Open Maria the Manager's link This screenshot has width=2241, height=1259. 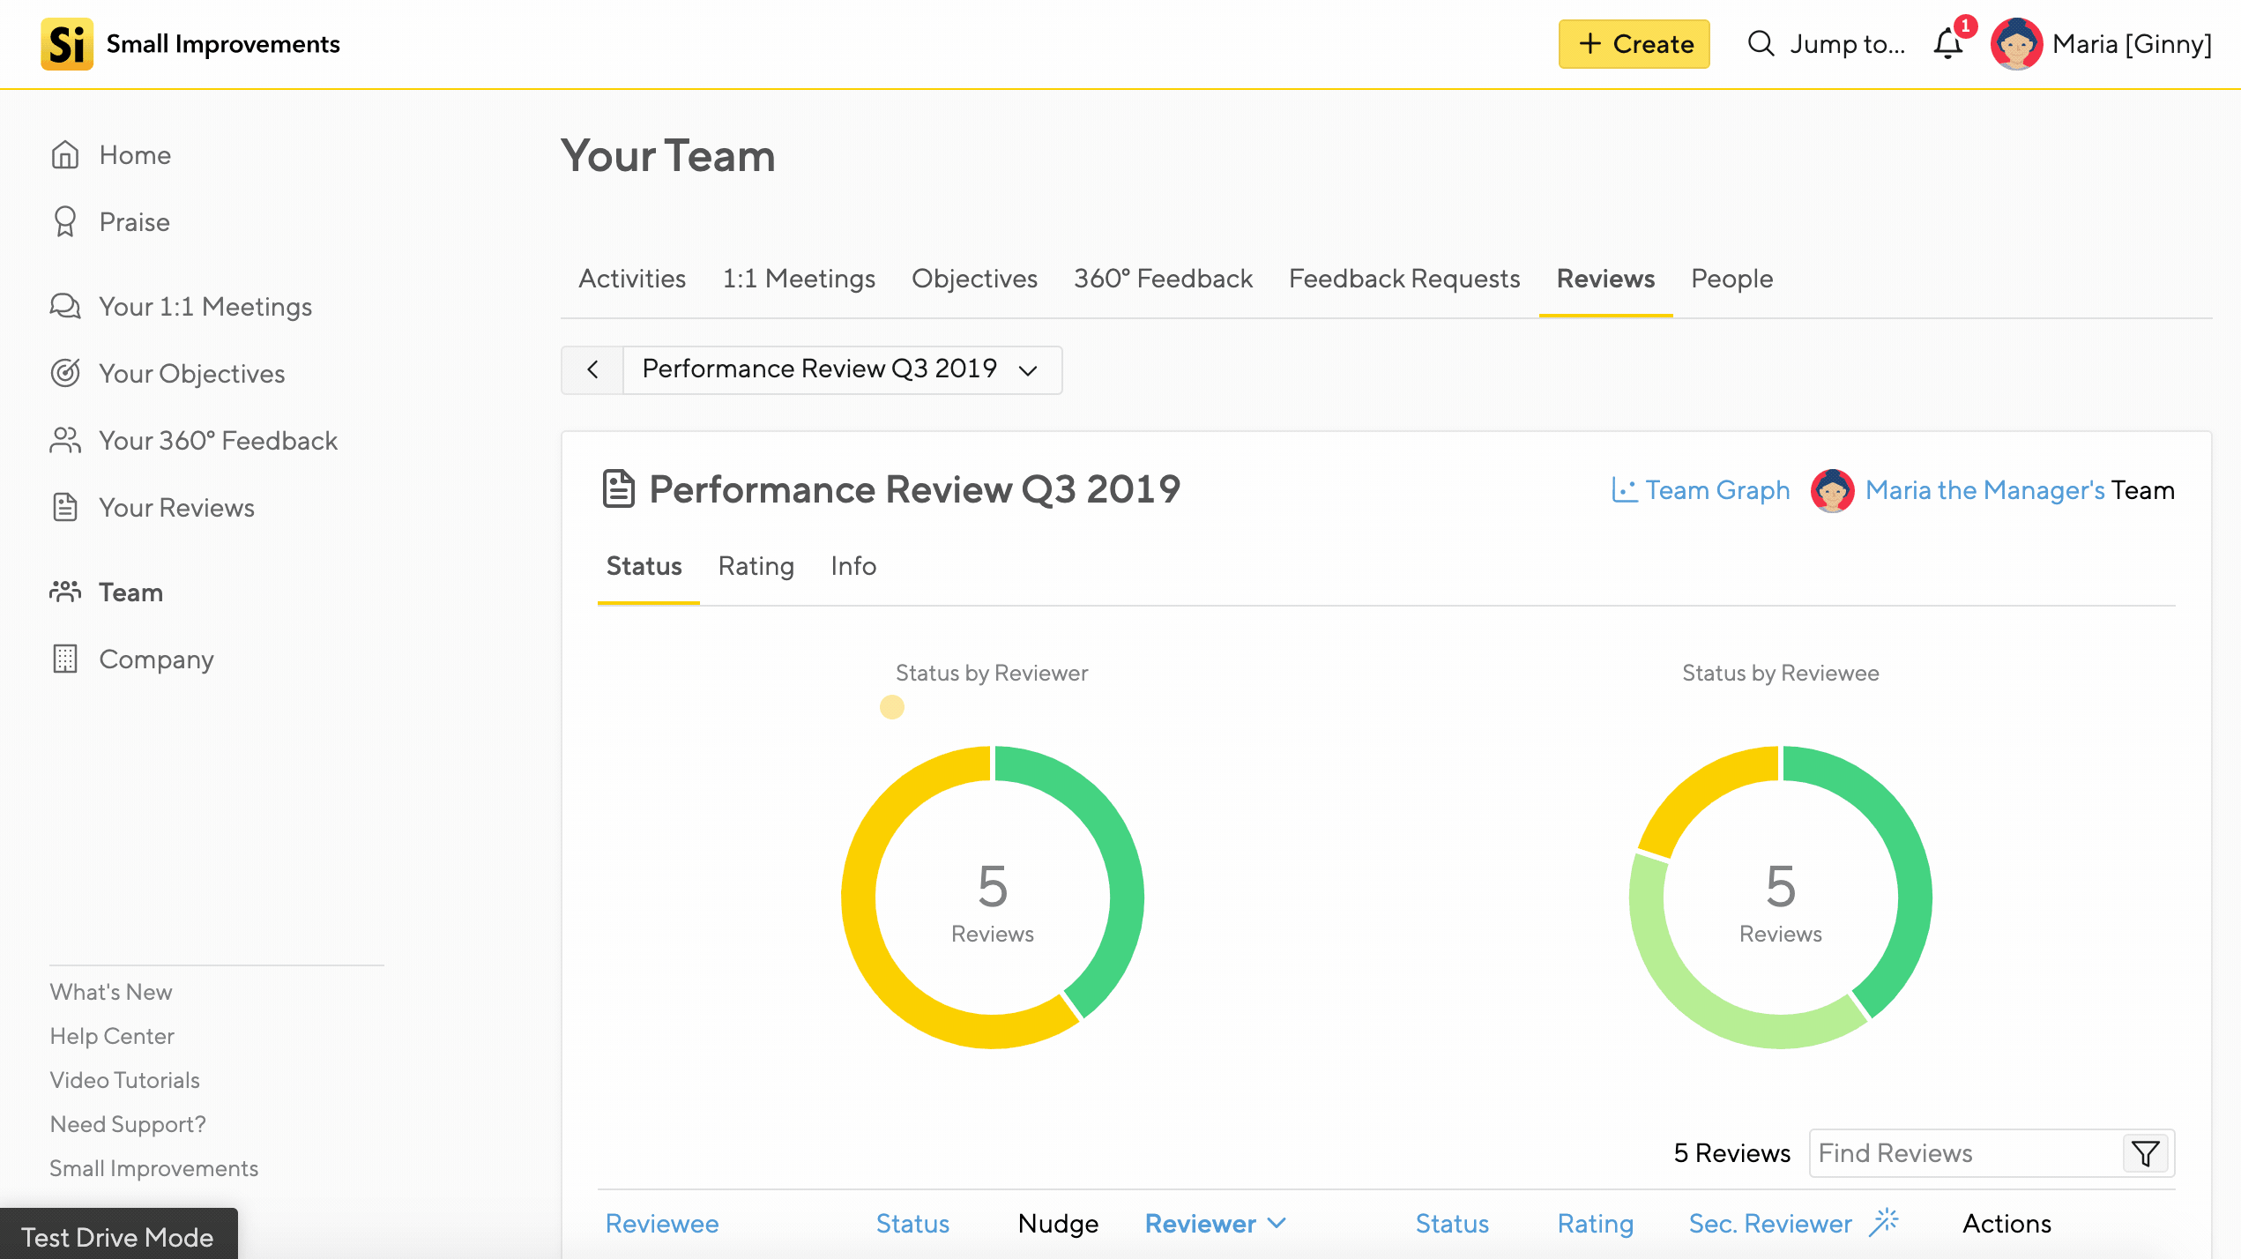[x=1984, y=490]
